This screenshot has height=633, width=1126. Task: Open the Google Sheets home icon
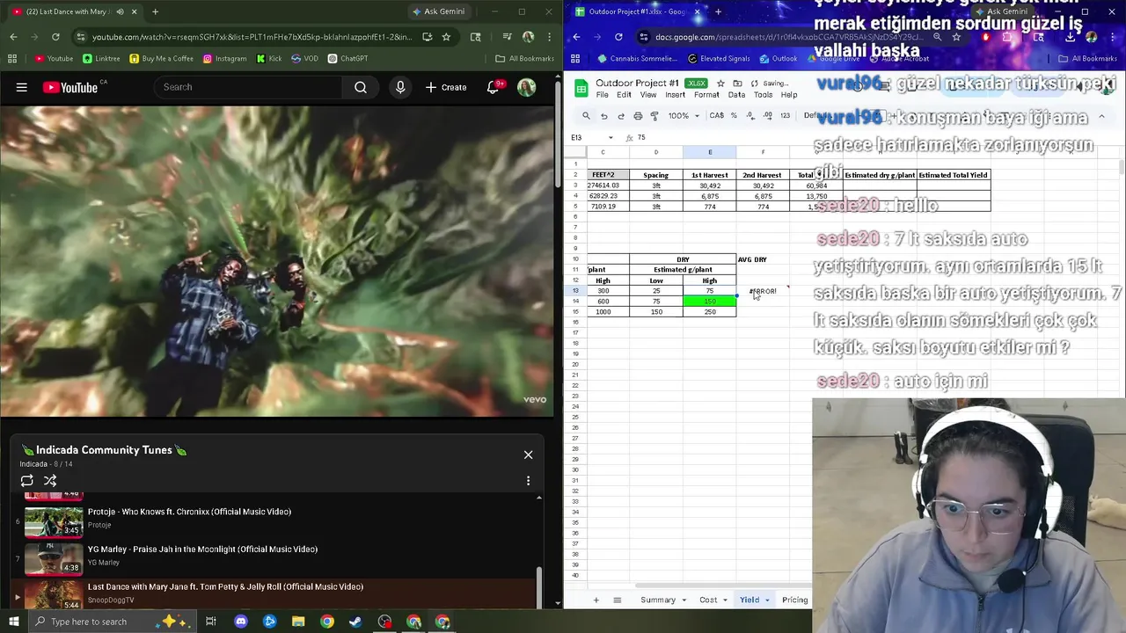point(581,88)
